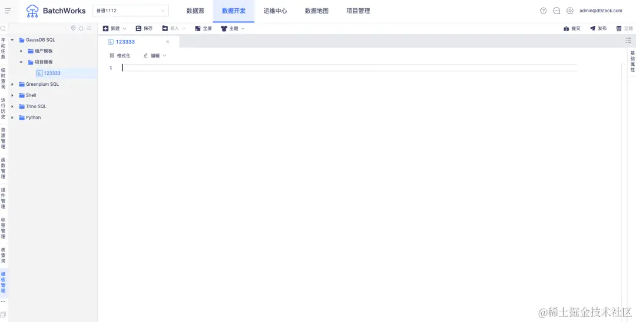This screenshot has height=322, width=636.
Task: Click the BatchWorks cloud logo
Action: (32, 11)
